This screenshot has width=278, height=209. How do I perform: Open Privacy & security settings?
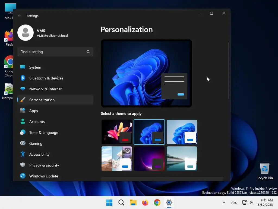[x=55, y=165]
